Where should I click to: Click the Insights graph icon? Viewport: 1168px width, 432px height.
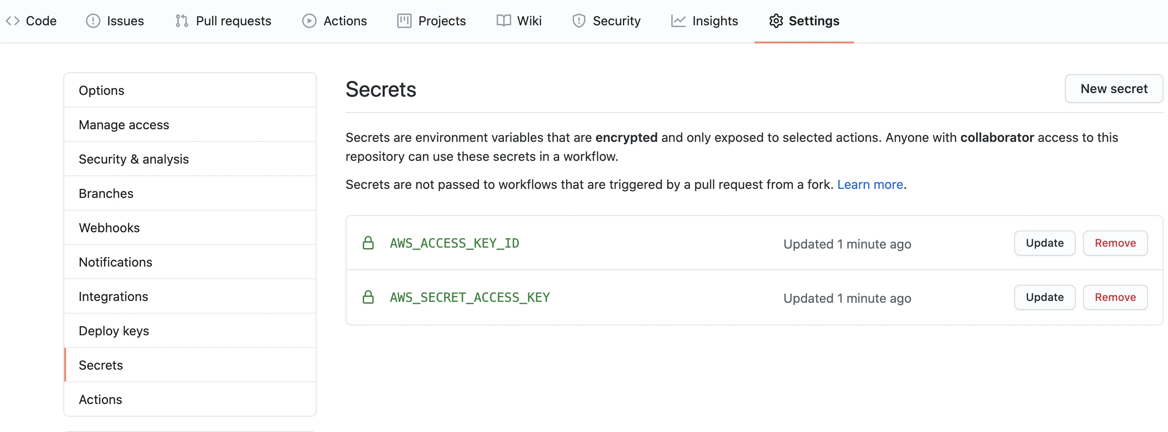pos(678,21)
